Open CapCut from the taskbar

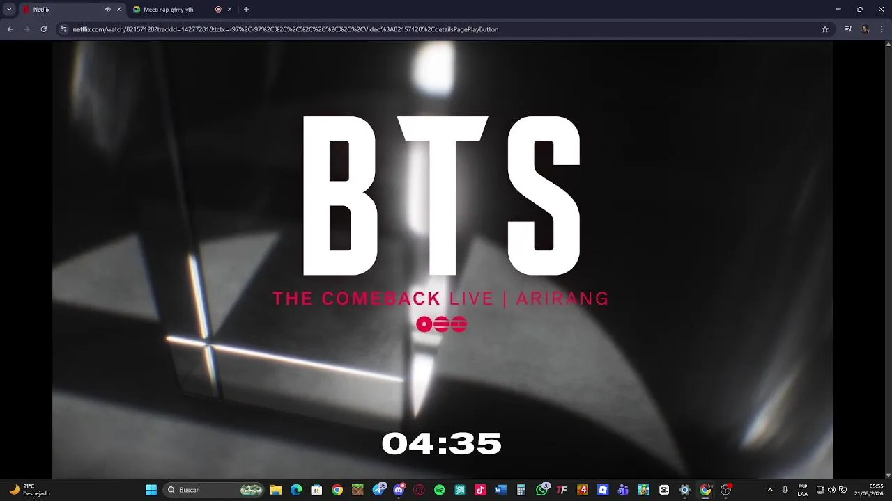tap(664, 490)
